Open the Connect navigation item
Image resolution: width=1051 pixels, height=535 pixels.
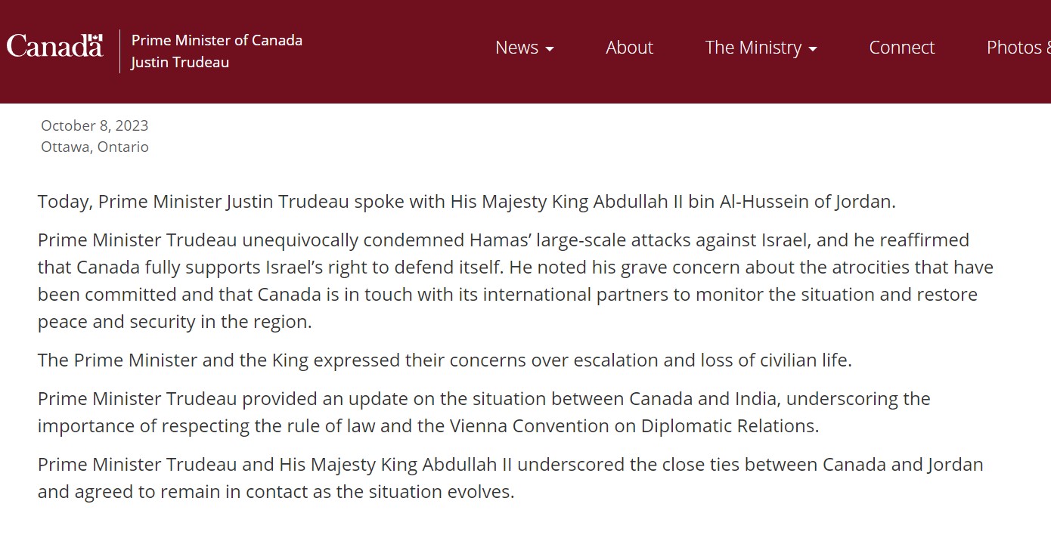coord(901,48)
